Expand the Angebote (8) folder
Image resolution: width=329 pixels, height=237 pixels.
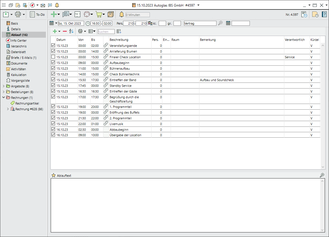(3, 86)
